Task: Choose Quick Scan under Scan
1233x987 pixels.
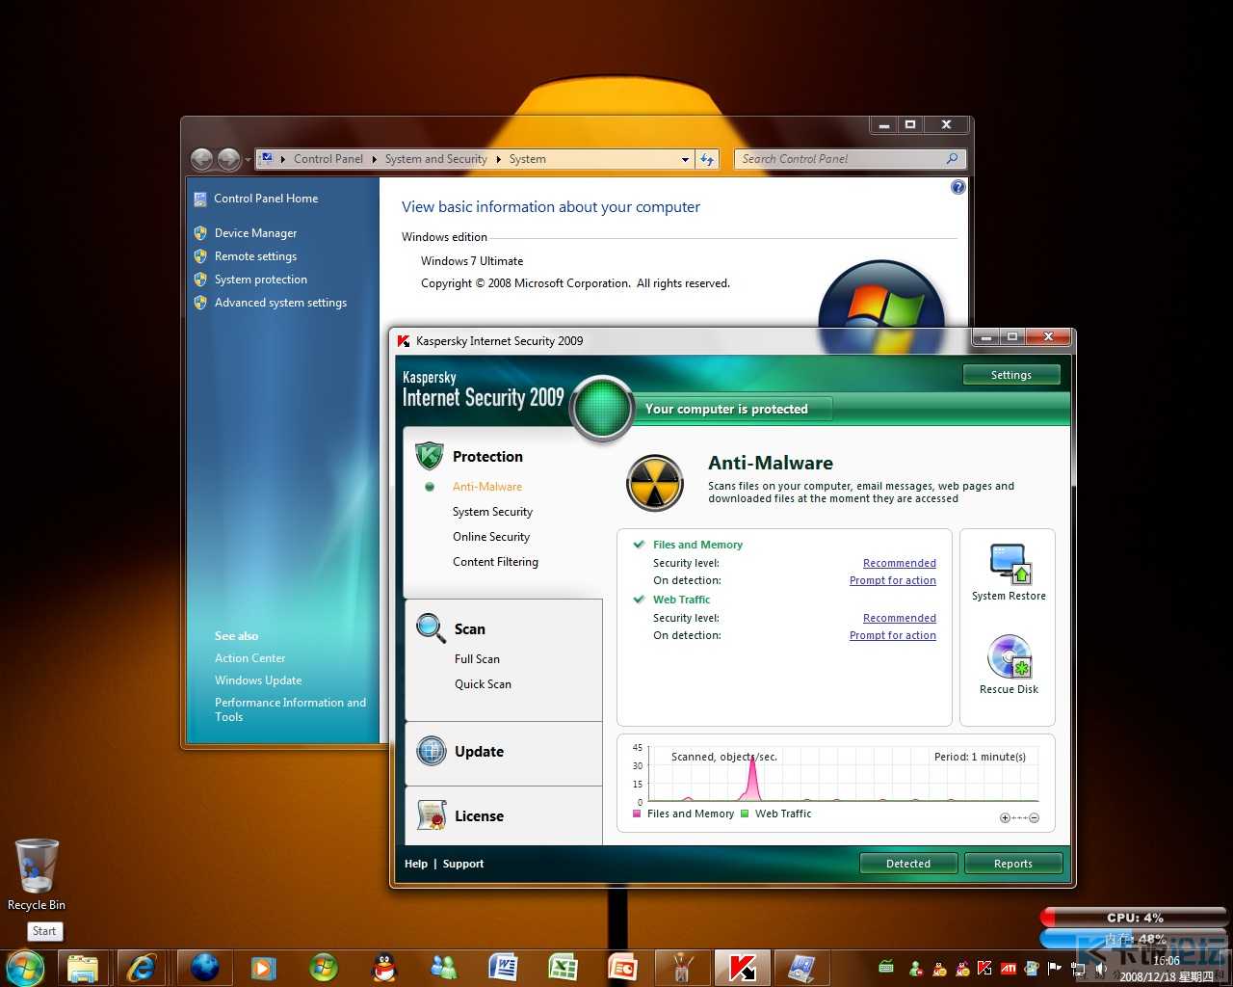Action: [483, 684]
